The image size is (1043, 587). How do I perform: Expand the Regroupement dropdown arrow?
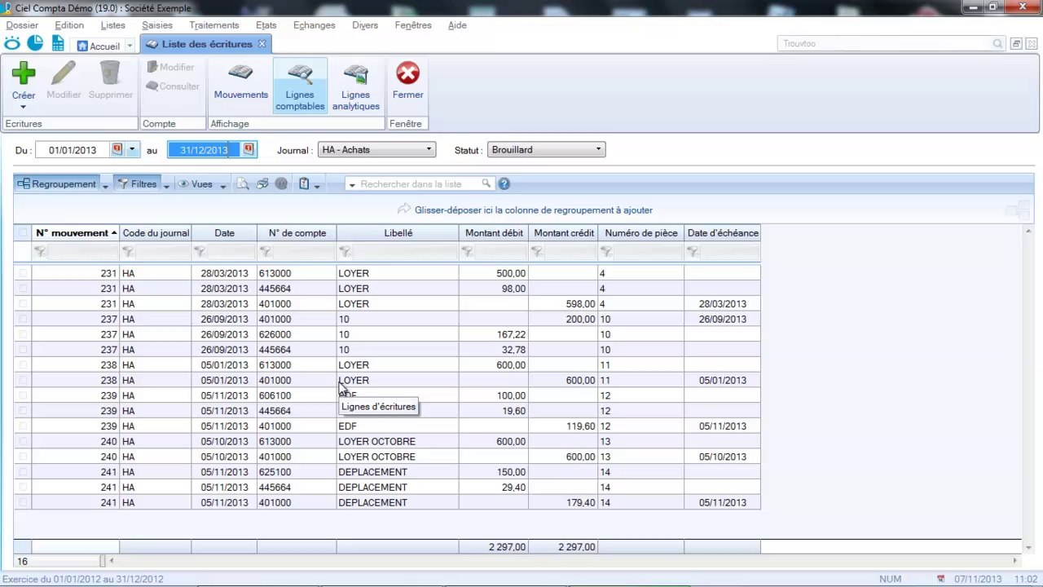[105, 185]
